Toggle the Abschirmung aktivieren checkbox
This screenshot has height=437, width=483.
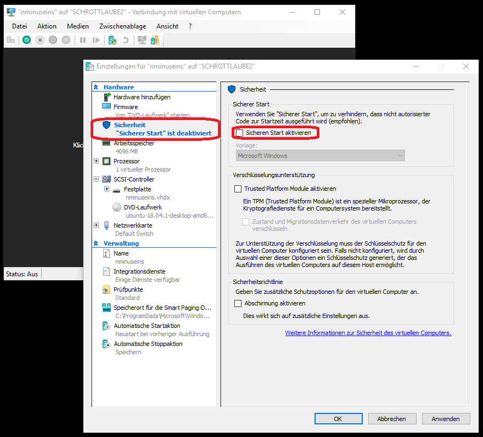(238, 303)
